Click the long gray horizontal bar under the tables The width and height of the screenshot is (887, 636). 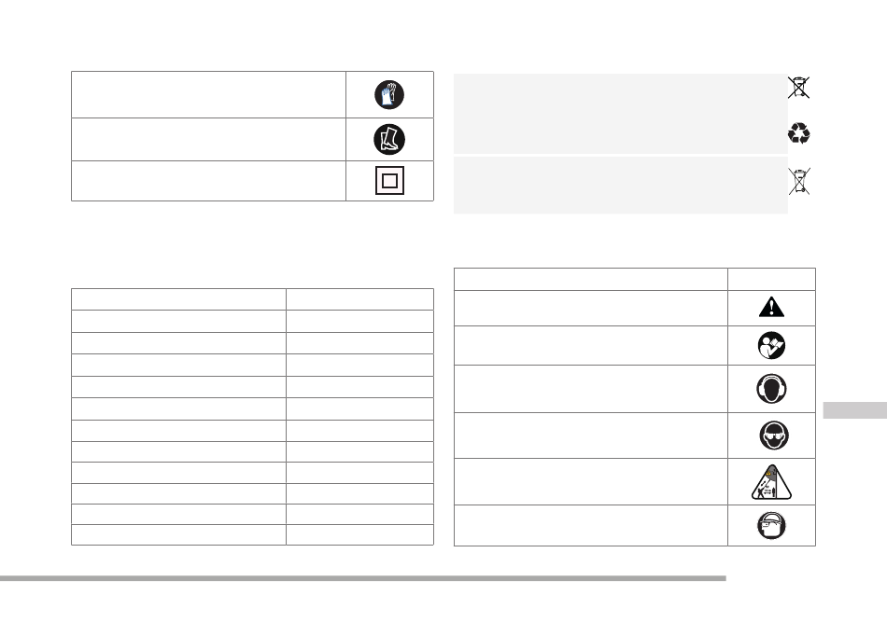tap(362, 578)
